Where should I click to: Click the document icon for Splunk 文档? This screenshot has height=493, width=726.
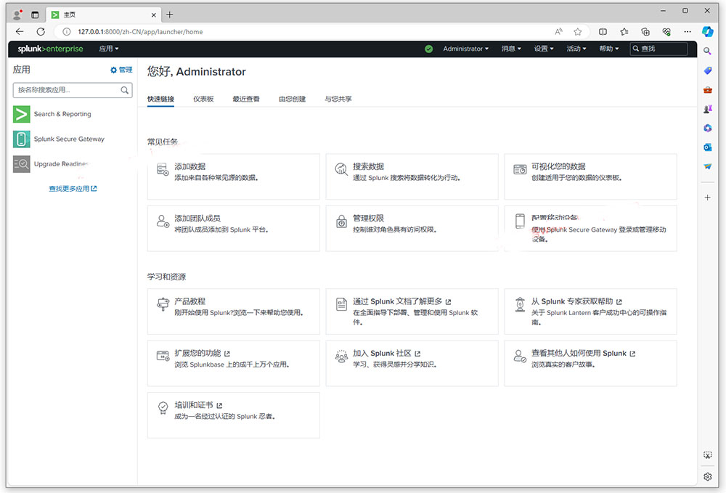341,304
